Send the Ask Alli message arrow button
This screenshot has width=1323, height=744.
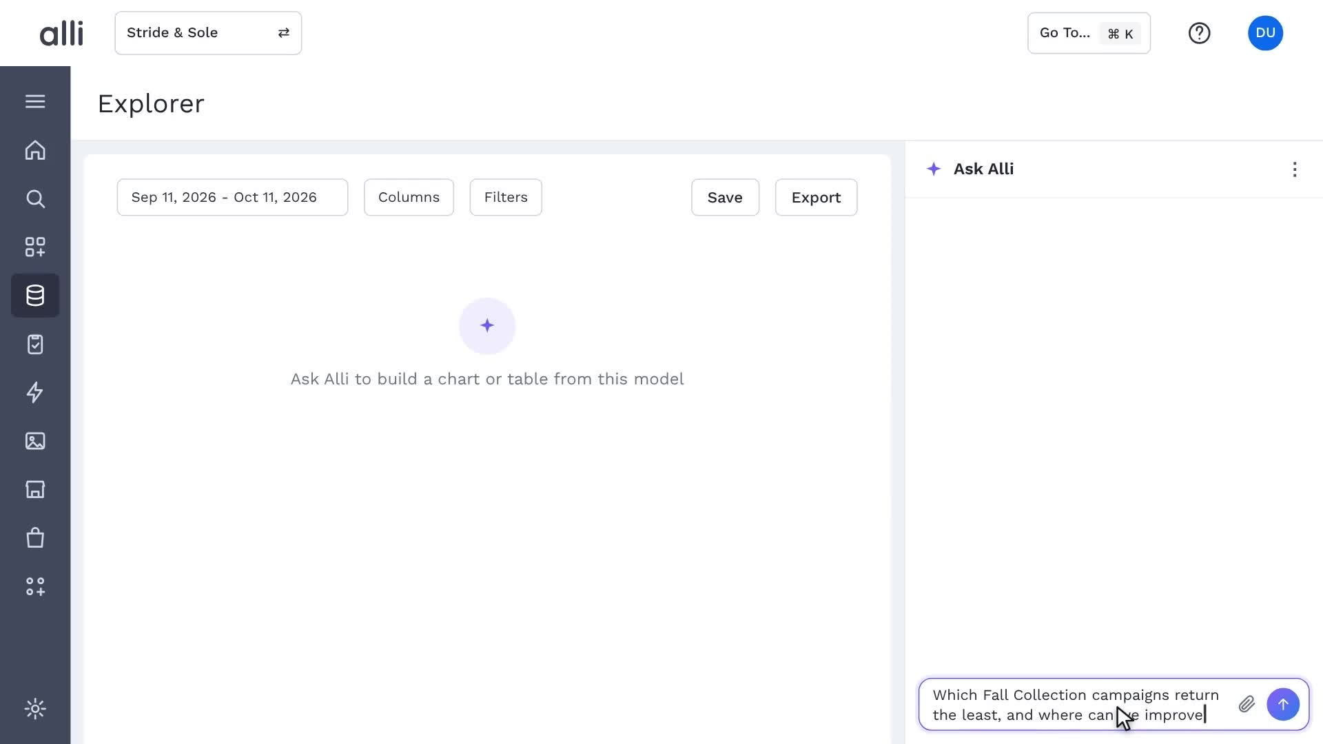(1283, 704)
